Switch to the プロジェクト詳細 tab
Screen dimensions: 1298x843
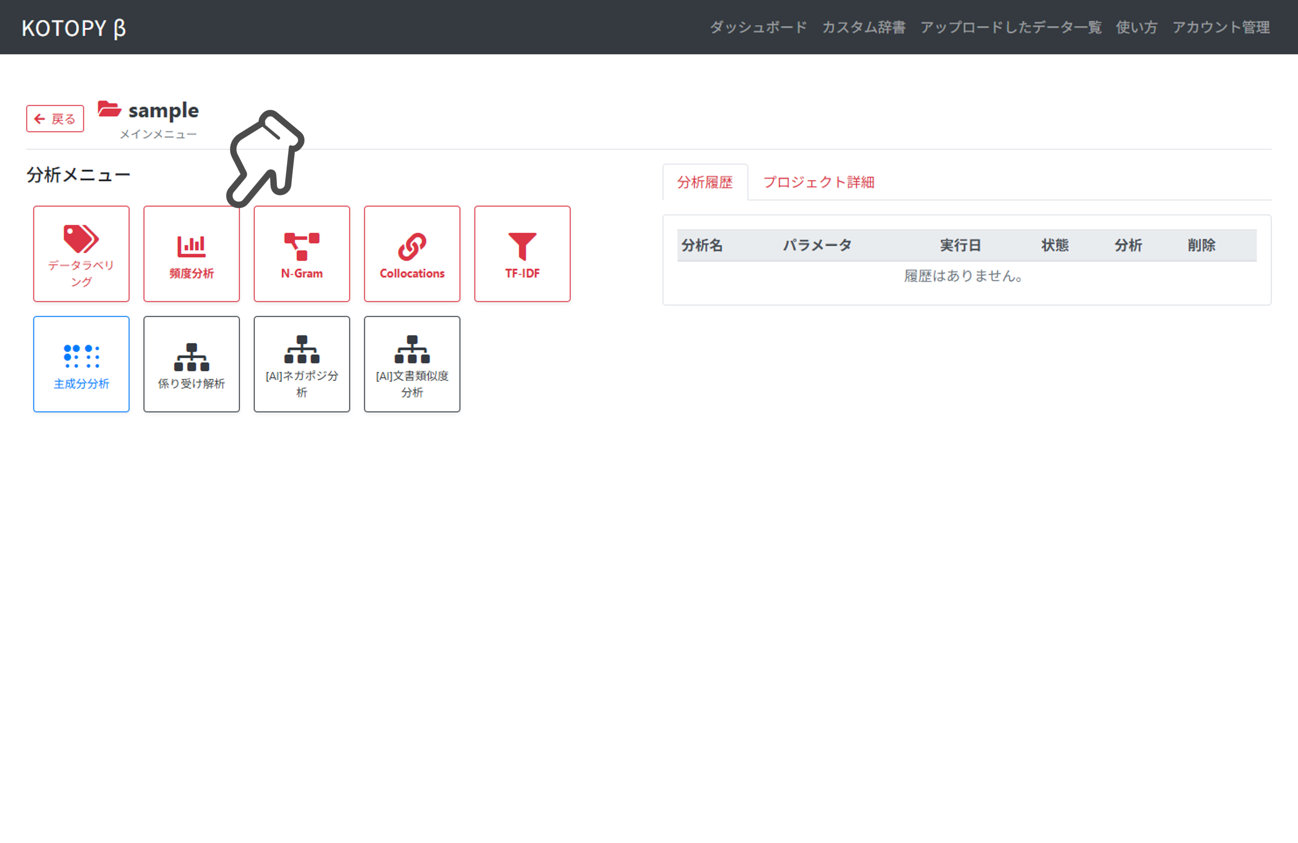point(819,182)
